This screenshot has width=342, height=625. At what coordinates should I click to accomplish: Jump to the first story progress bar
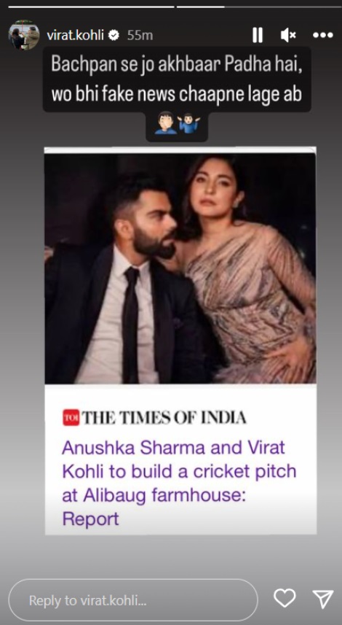point(91,7)
